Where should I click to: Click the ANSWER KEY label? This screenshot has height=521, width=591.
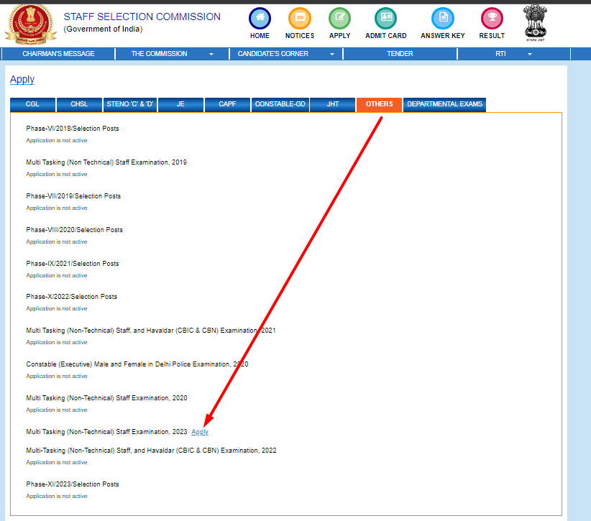(x=443, y=36)
